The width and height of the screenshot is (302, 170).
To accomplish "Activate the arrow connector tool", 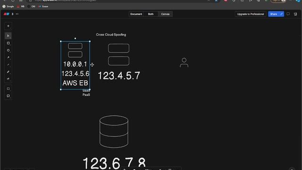I will click(8, 58).
